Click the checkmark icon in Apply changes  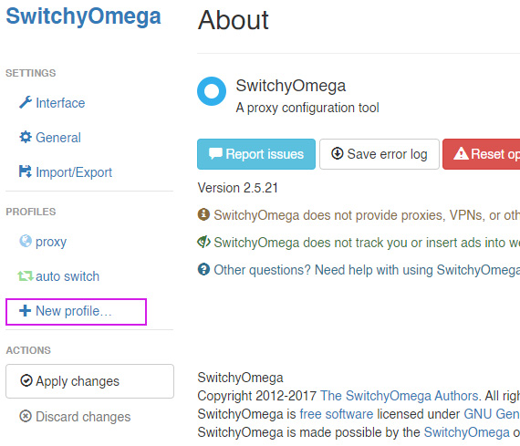26,380
